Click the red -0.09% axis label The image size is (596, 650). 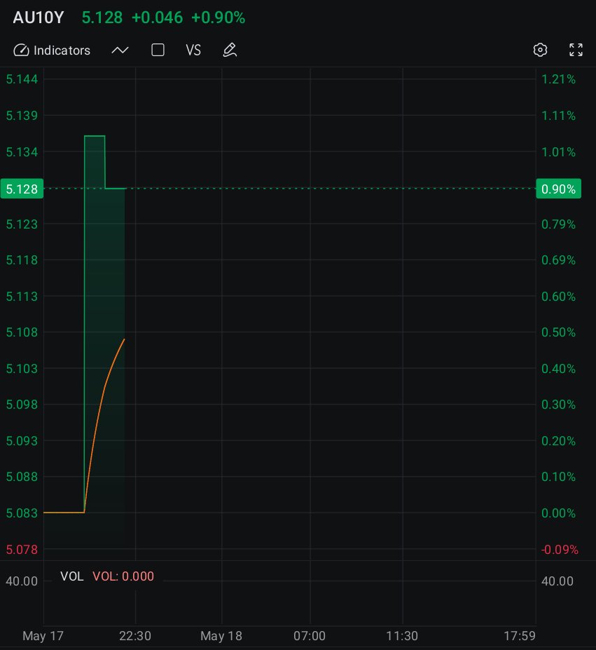coord(560,549)
